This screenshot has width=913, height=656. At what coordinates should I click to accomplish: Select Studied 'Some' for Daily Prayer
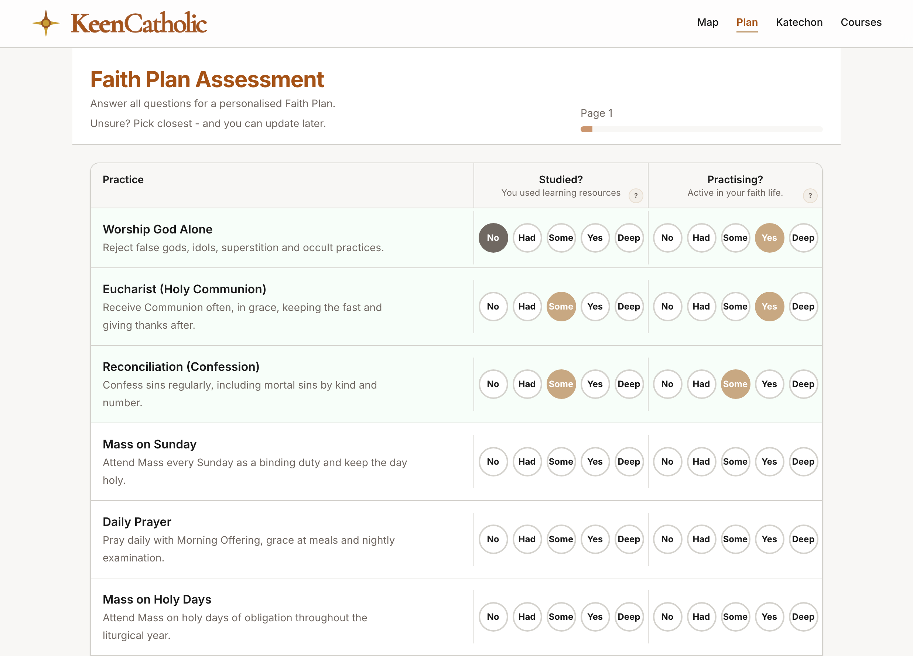(561, 539)
